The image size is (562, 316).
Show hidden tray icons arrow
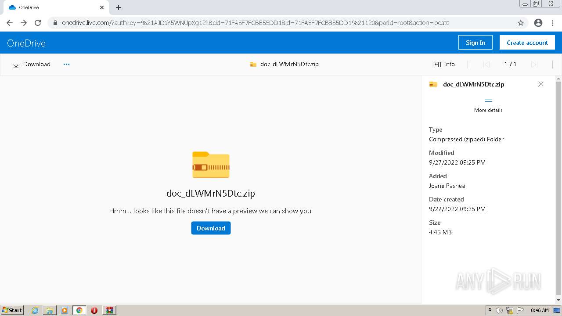[x=490, y=310]
